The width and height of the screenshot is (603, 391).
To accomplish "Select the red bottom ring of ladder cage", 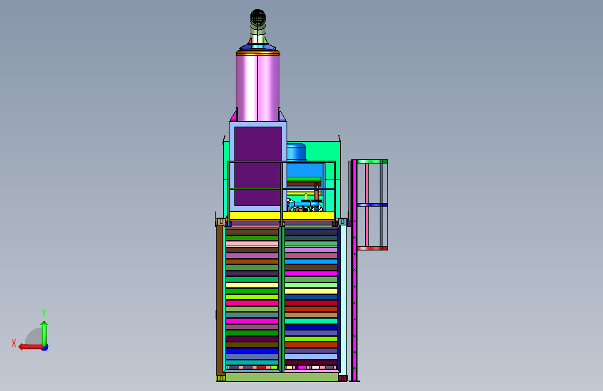I will (x=372, y=248).
